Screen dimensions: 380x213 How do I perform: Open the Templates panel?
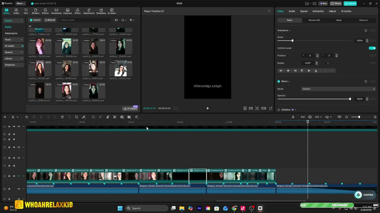pyautogui.click(x=101, y=11)
